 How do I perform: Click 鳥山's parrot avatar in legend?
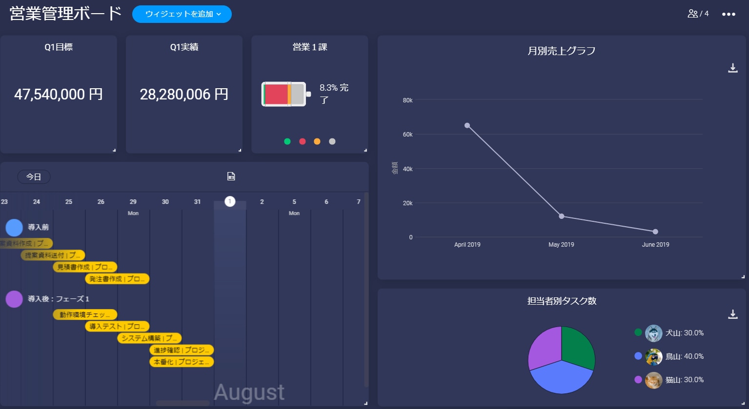[x=654, y=356]
